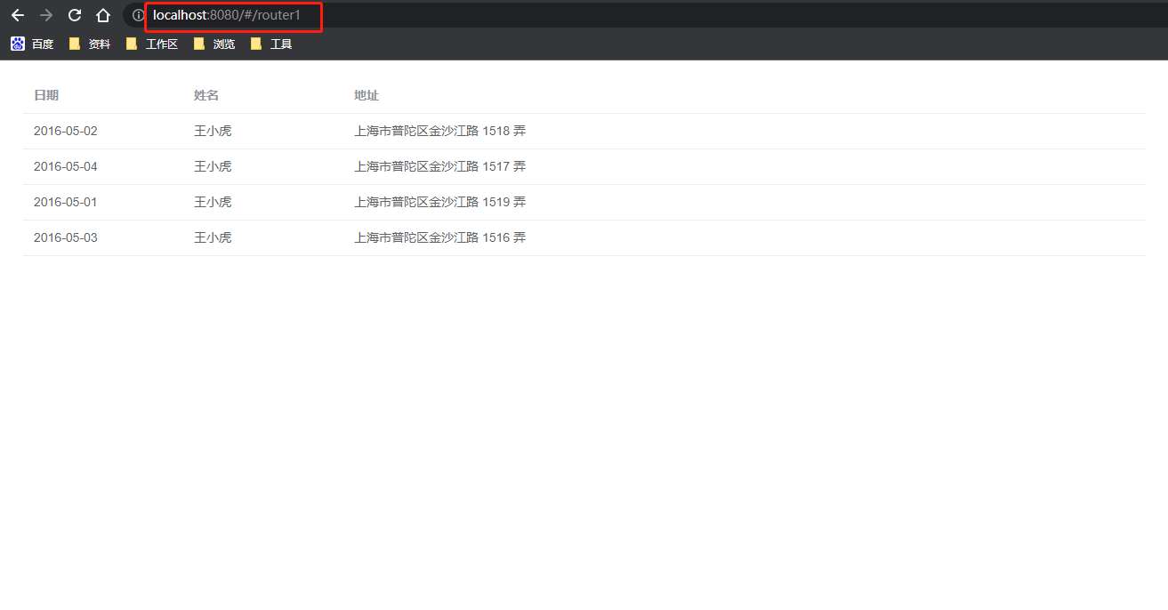
Task: Click the address ending 1518 弄
Action: pyautogui.click(x=439, y=131)
